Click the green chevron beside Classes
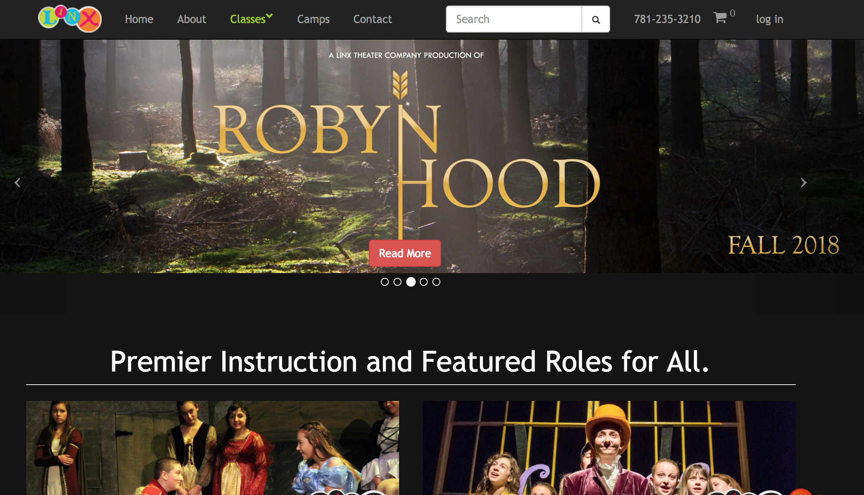 coord(269,16)
